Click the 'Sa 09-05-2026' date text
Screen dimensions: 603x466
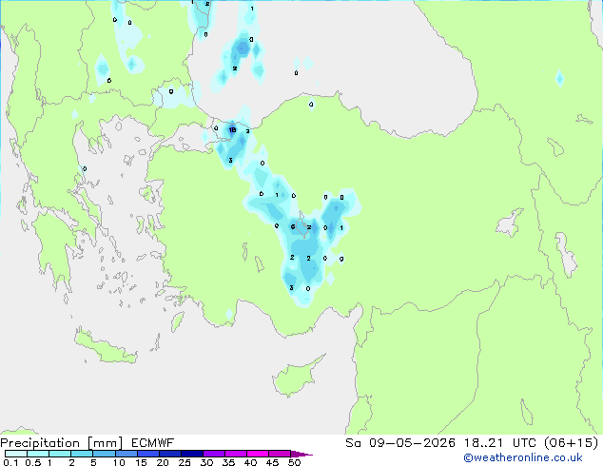click(x=400, y=443)
